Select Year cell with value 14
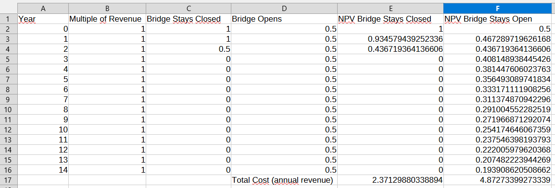Viewport: 555px width, 188px height. [43, 170]
